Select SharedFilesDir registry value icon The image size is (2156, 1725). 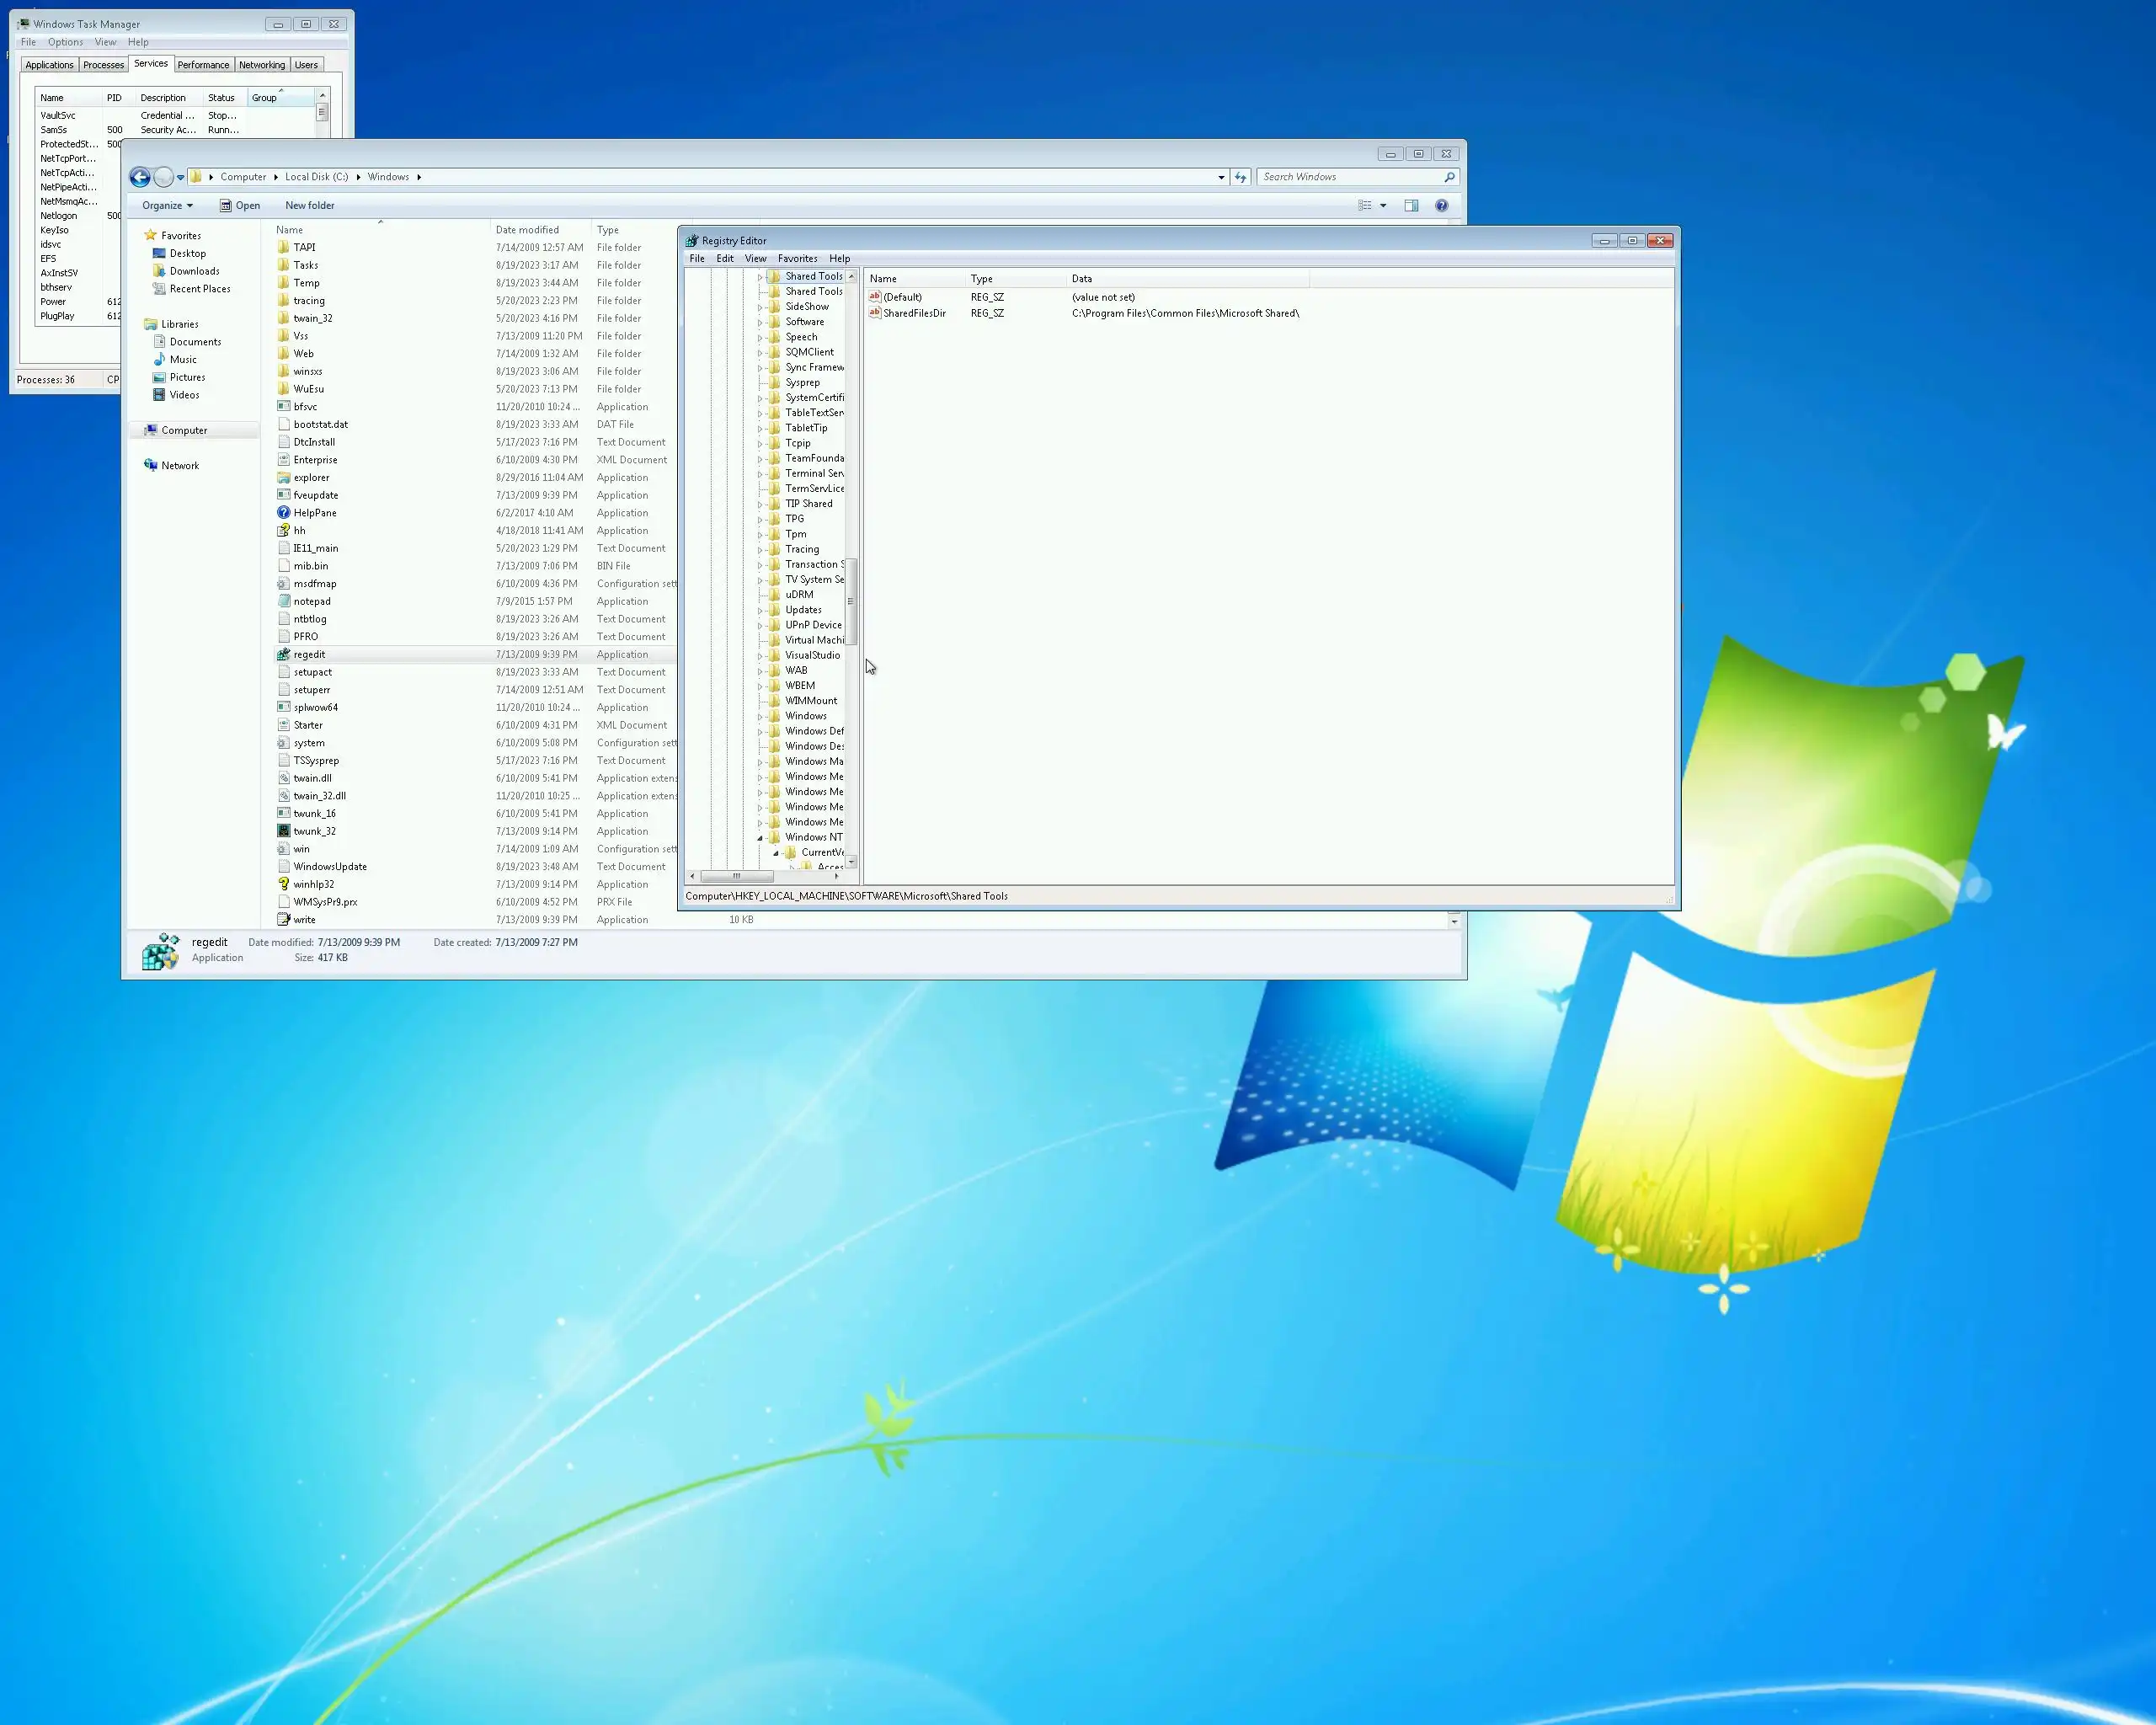click(875, 313)
